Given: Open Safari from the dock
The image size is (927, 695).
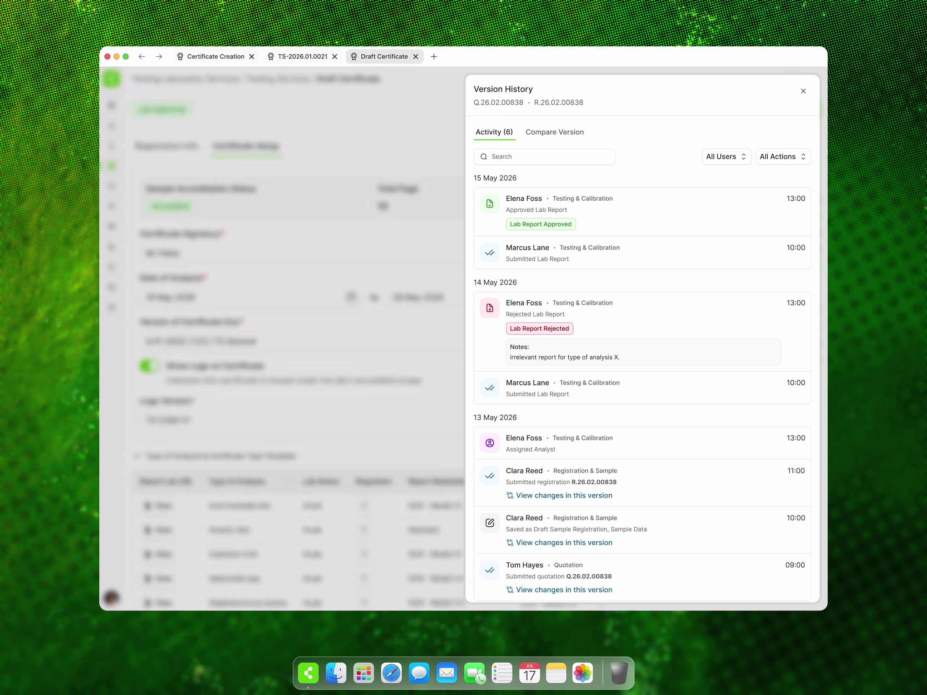Looking at the screenshot, I should [391, 673].
